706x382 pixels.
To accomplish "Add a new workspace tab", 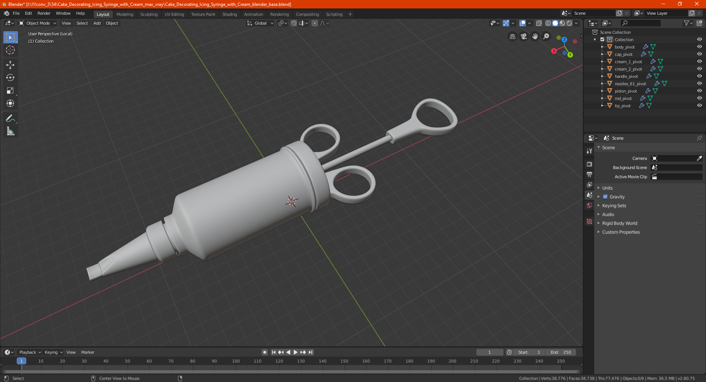I will point(350,14).
